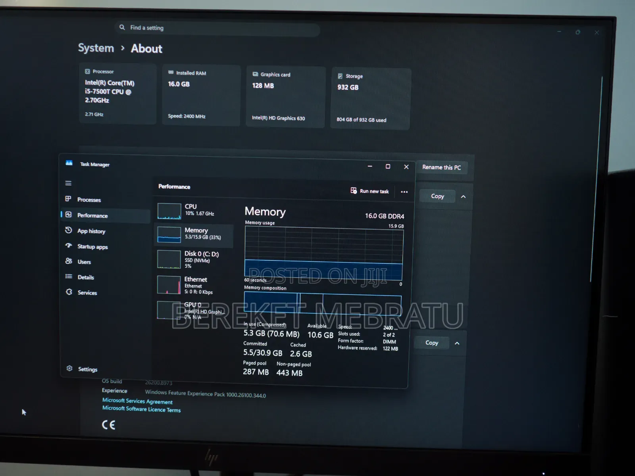635x476 pixels.
Task: Open Settings in Task Manager sidebar
Action: click(106, 369)
